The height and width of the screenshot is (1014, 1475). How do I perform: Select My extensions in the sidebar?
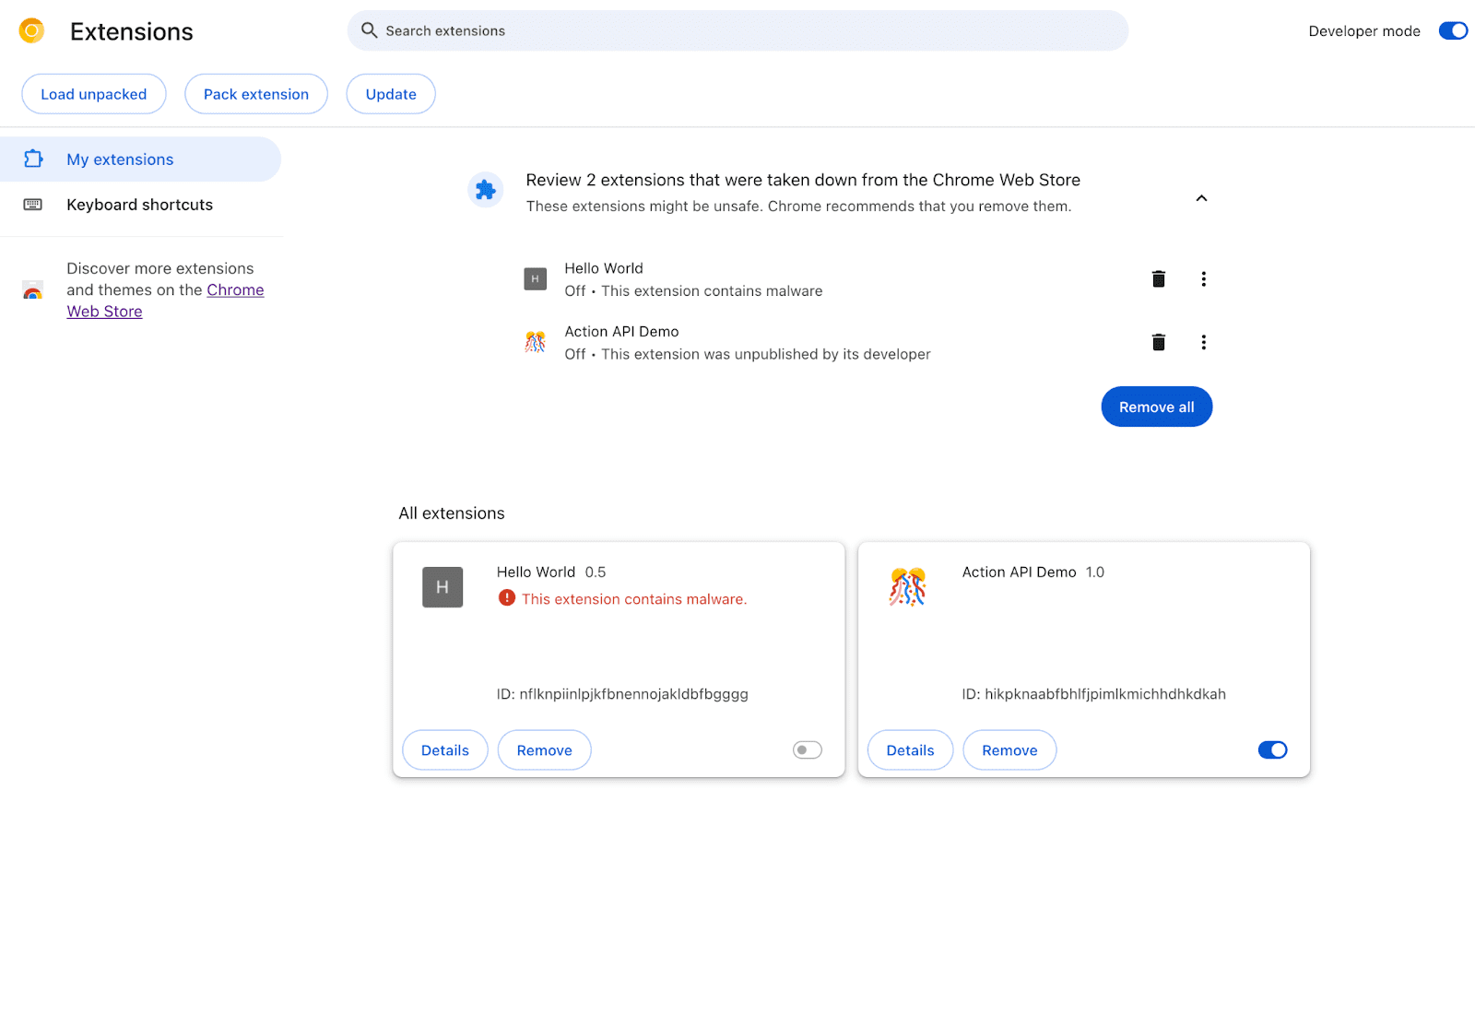pos(119,159)
